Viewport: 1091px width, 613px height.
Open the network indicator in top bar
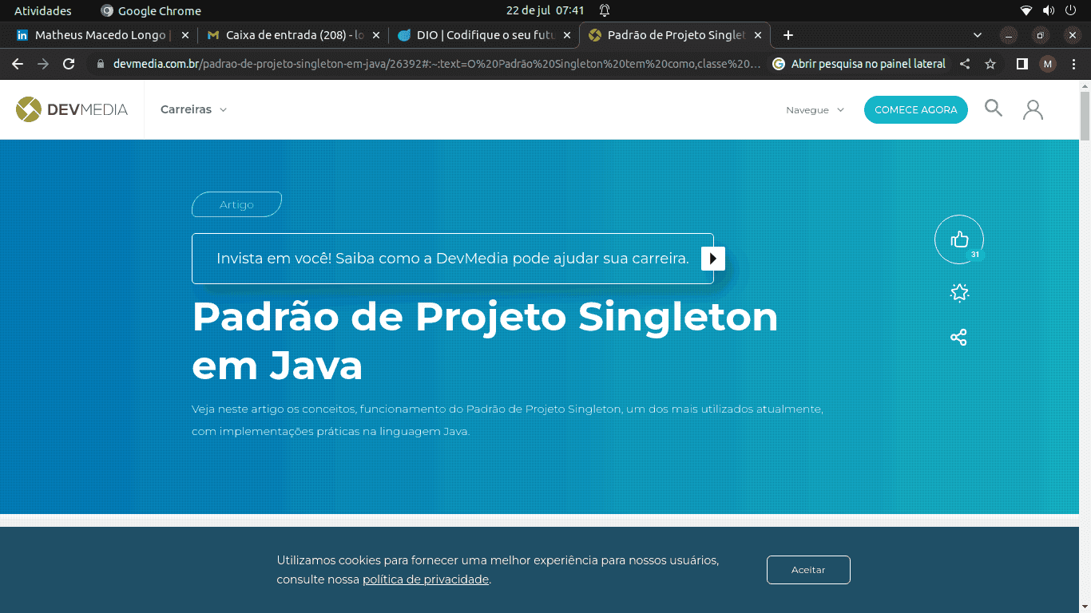click(x=1025, y=10)
